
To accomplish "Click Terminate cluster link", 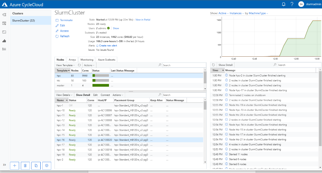I will tap(66, 20).
